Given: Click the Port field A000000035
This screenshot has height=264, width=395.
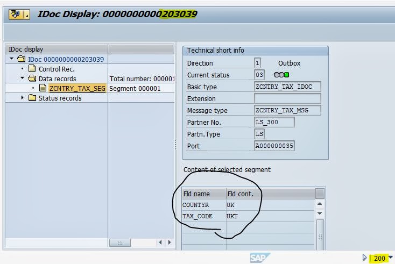Looking at the screenshot, I should click(274, 146).
